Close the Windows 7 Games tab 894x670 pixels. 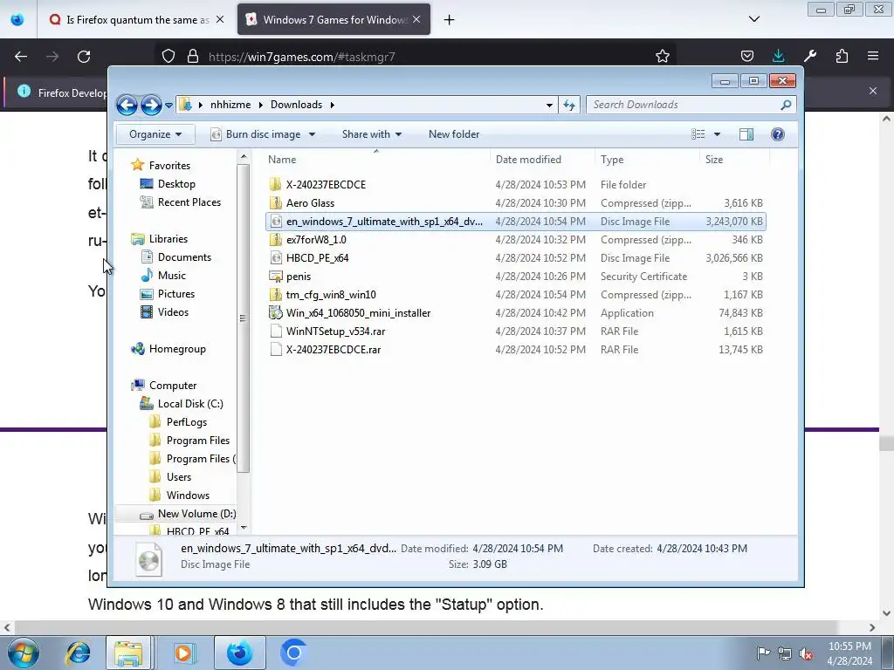point(416,20)
